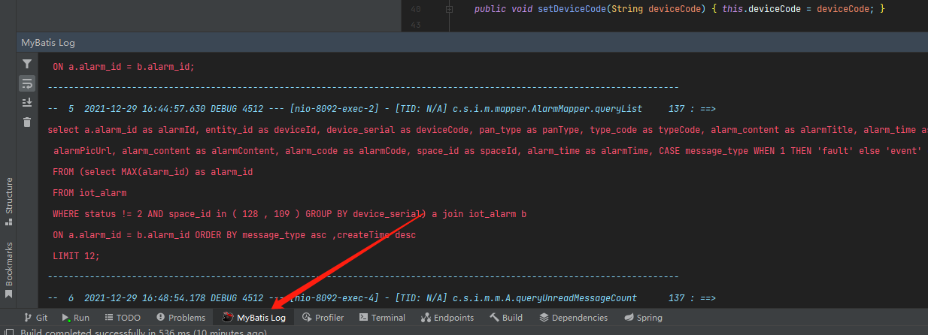Click the scroll to end icon
Image resolution: width=928 pixels, height=335 pixels.
[x=27, y=102]
